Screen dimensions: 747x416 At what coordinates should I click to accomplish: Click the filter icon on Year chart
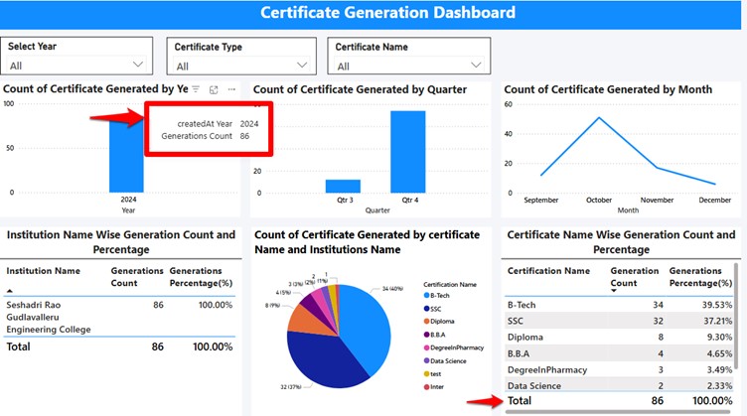tap(196, 89)
